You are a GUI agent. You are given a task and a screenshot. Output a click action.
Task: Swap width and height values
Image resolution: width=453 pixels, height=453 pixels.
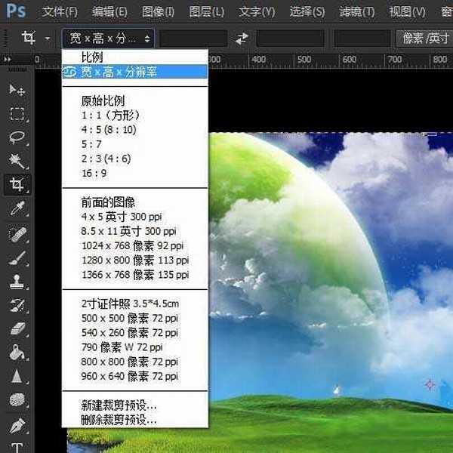click(x=242, y=38)
